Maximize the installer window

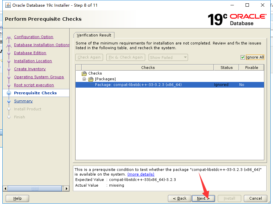tap(247, 5)
